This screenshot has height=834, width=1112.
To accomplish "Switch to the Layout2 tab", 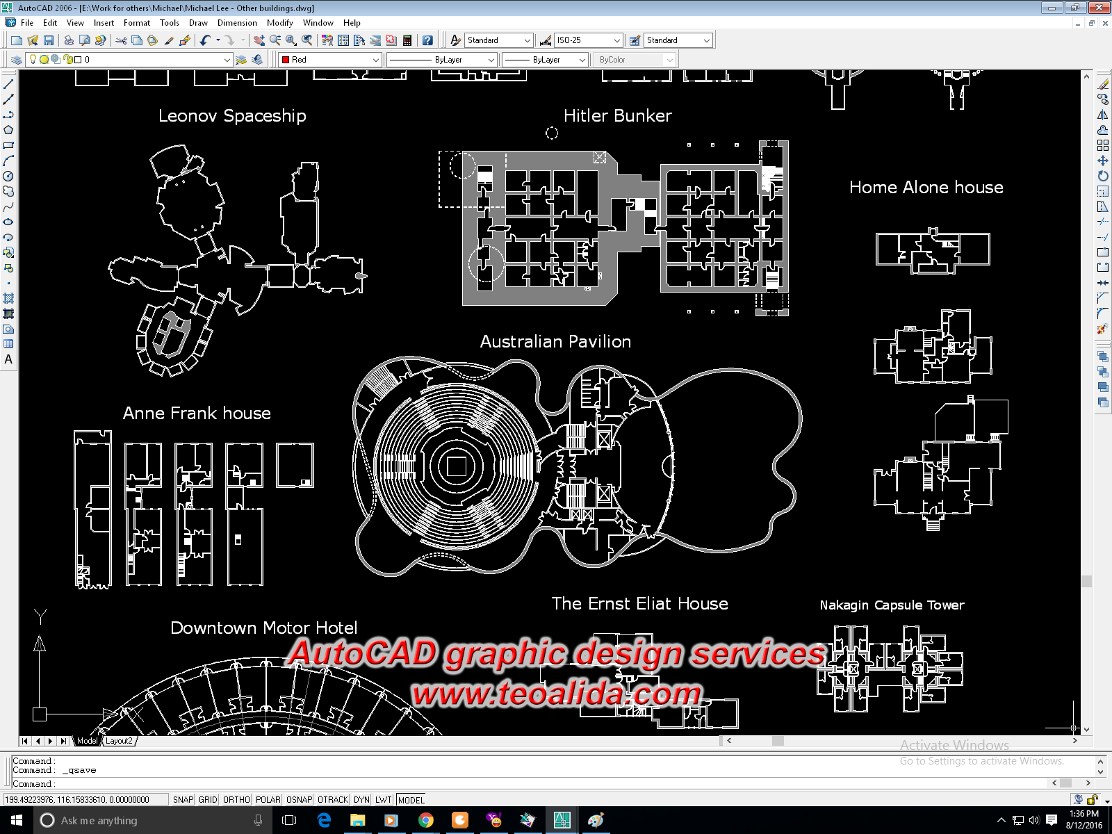I will [x=119, y=741].
